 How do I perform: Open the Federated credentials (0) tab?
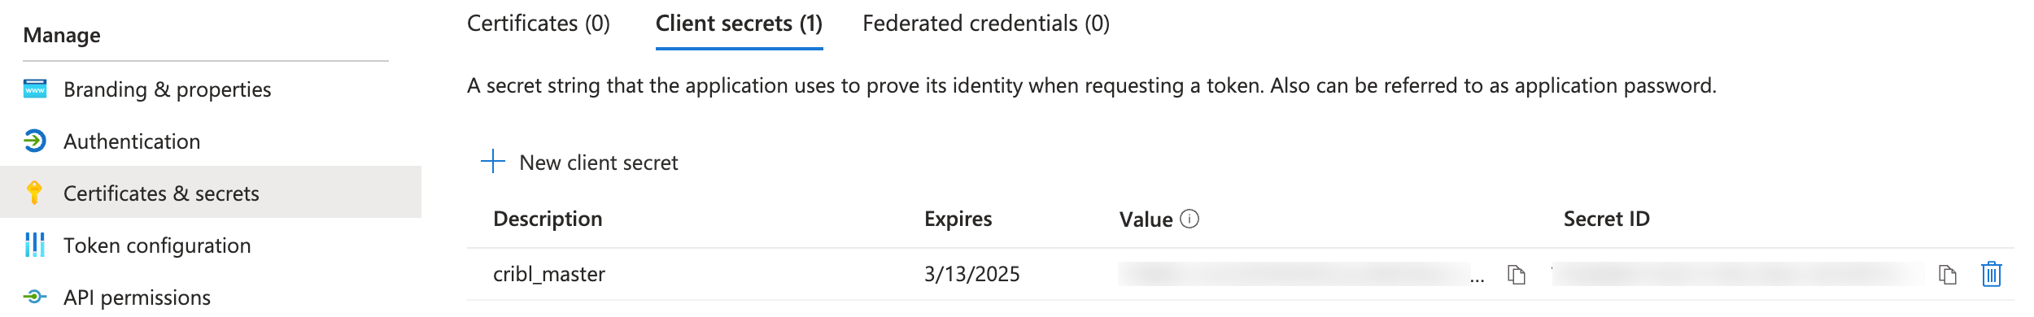[x=986, y=24]
